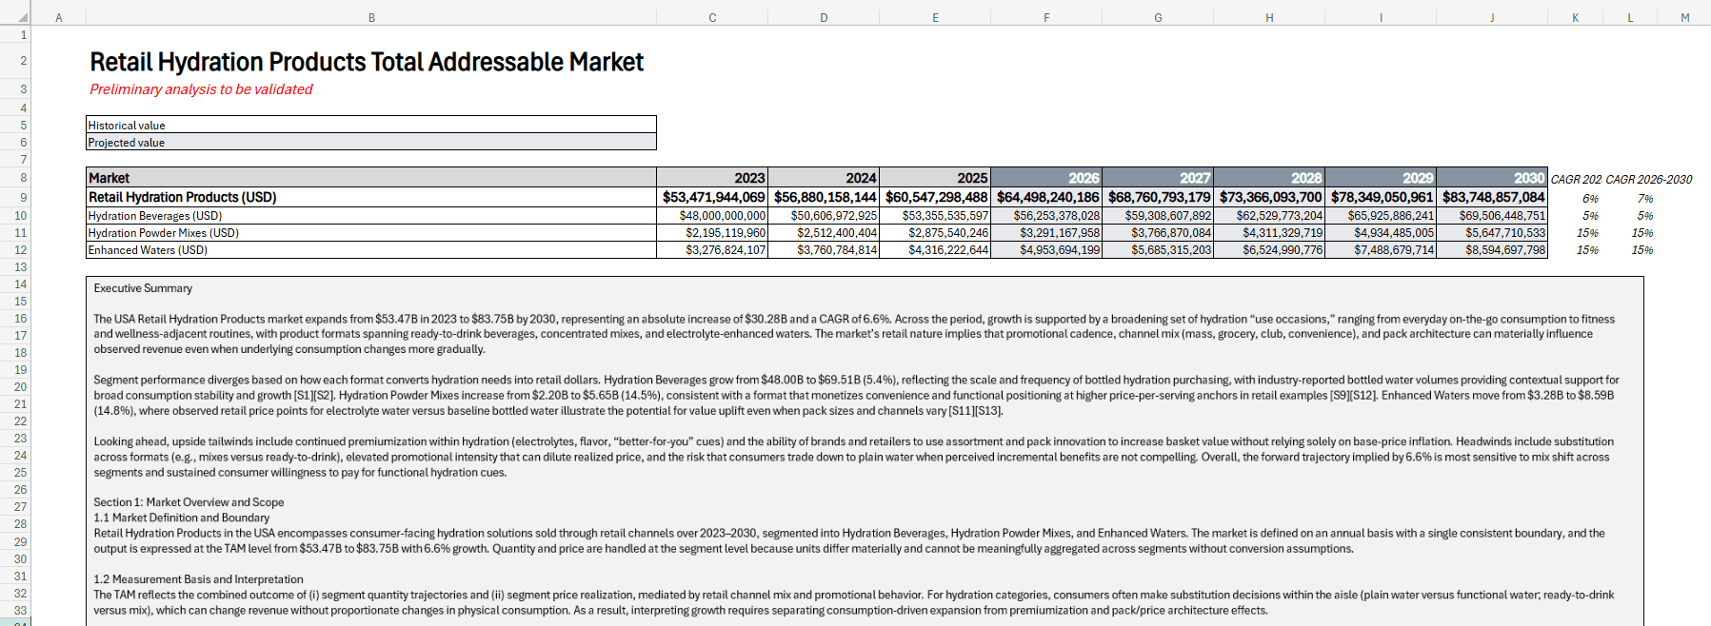Click 'Preliminary analysis to be validated' text

[x=201, y=89]
